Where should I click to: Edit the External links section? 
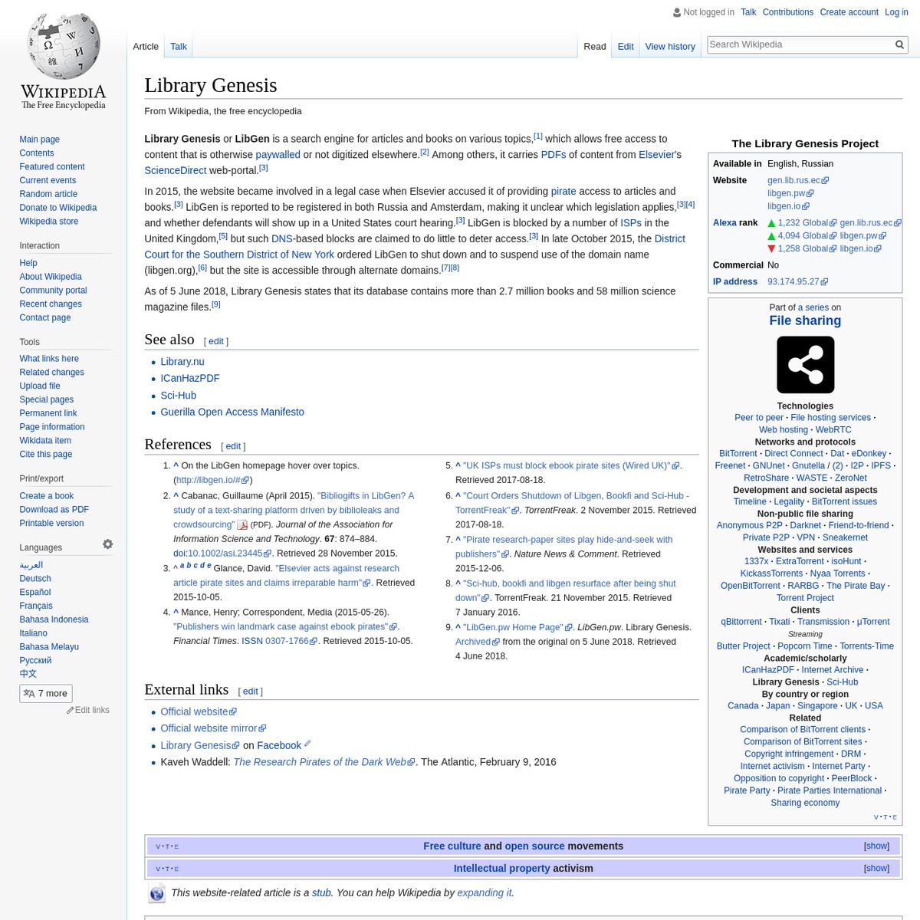point(251,692)
